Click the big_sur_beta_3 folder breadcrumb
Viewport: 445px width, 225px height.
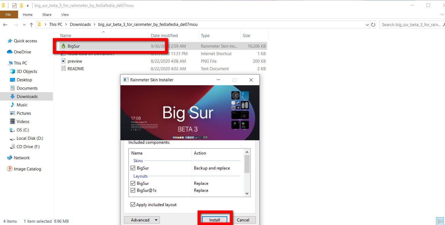coord(148,25)
